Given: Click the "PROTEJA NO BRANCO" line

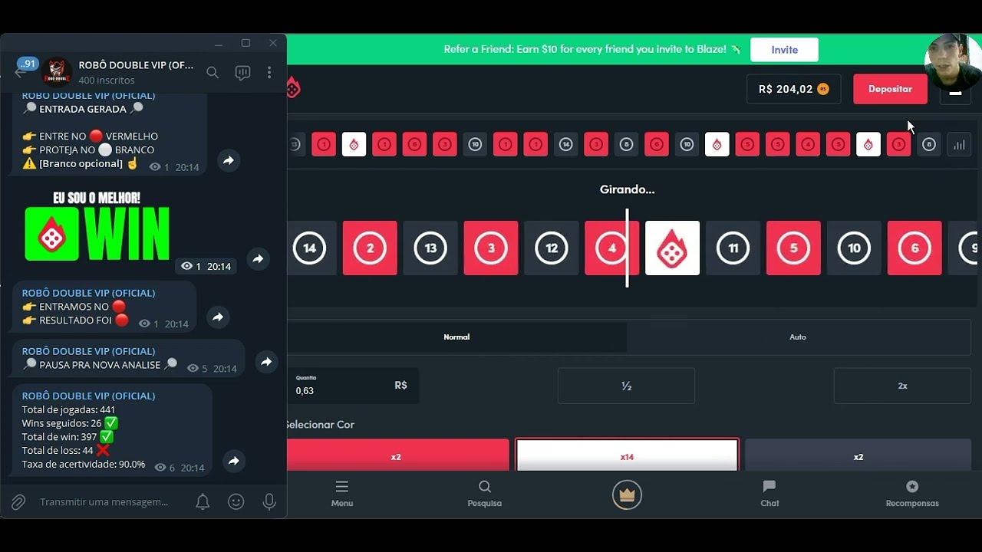Looking at the screenshot, I should (x=88, y=149).
